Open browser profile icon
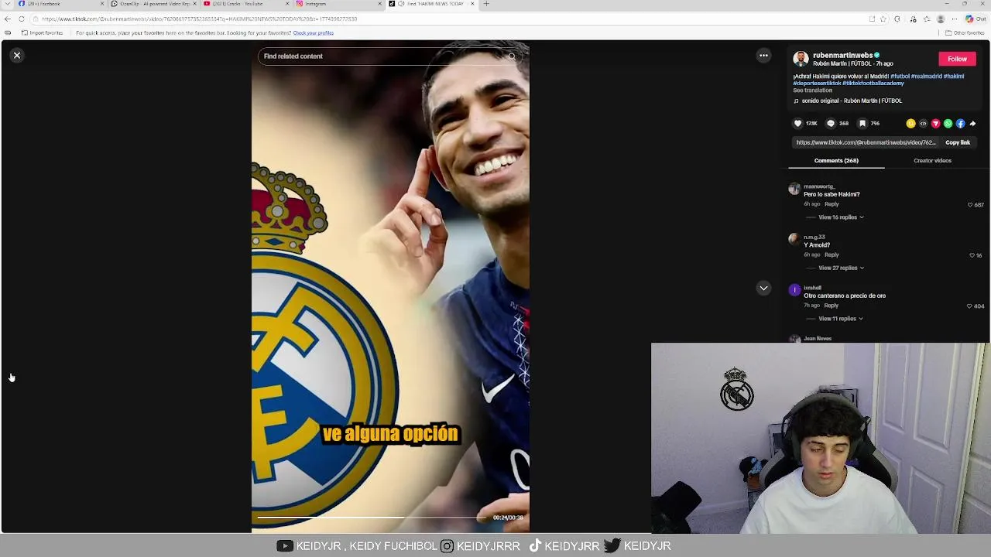The height and width of the screenshot is (557, 991). (941, 19)
